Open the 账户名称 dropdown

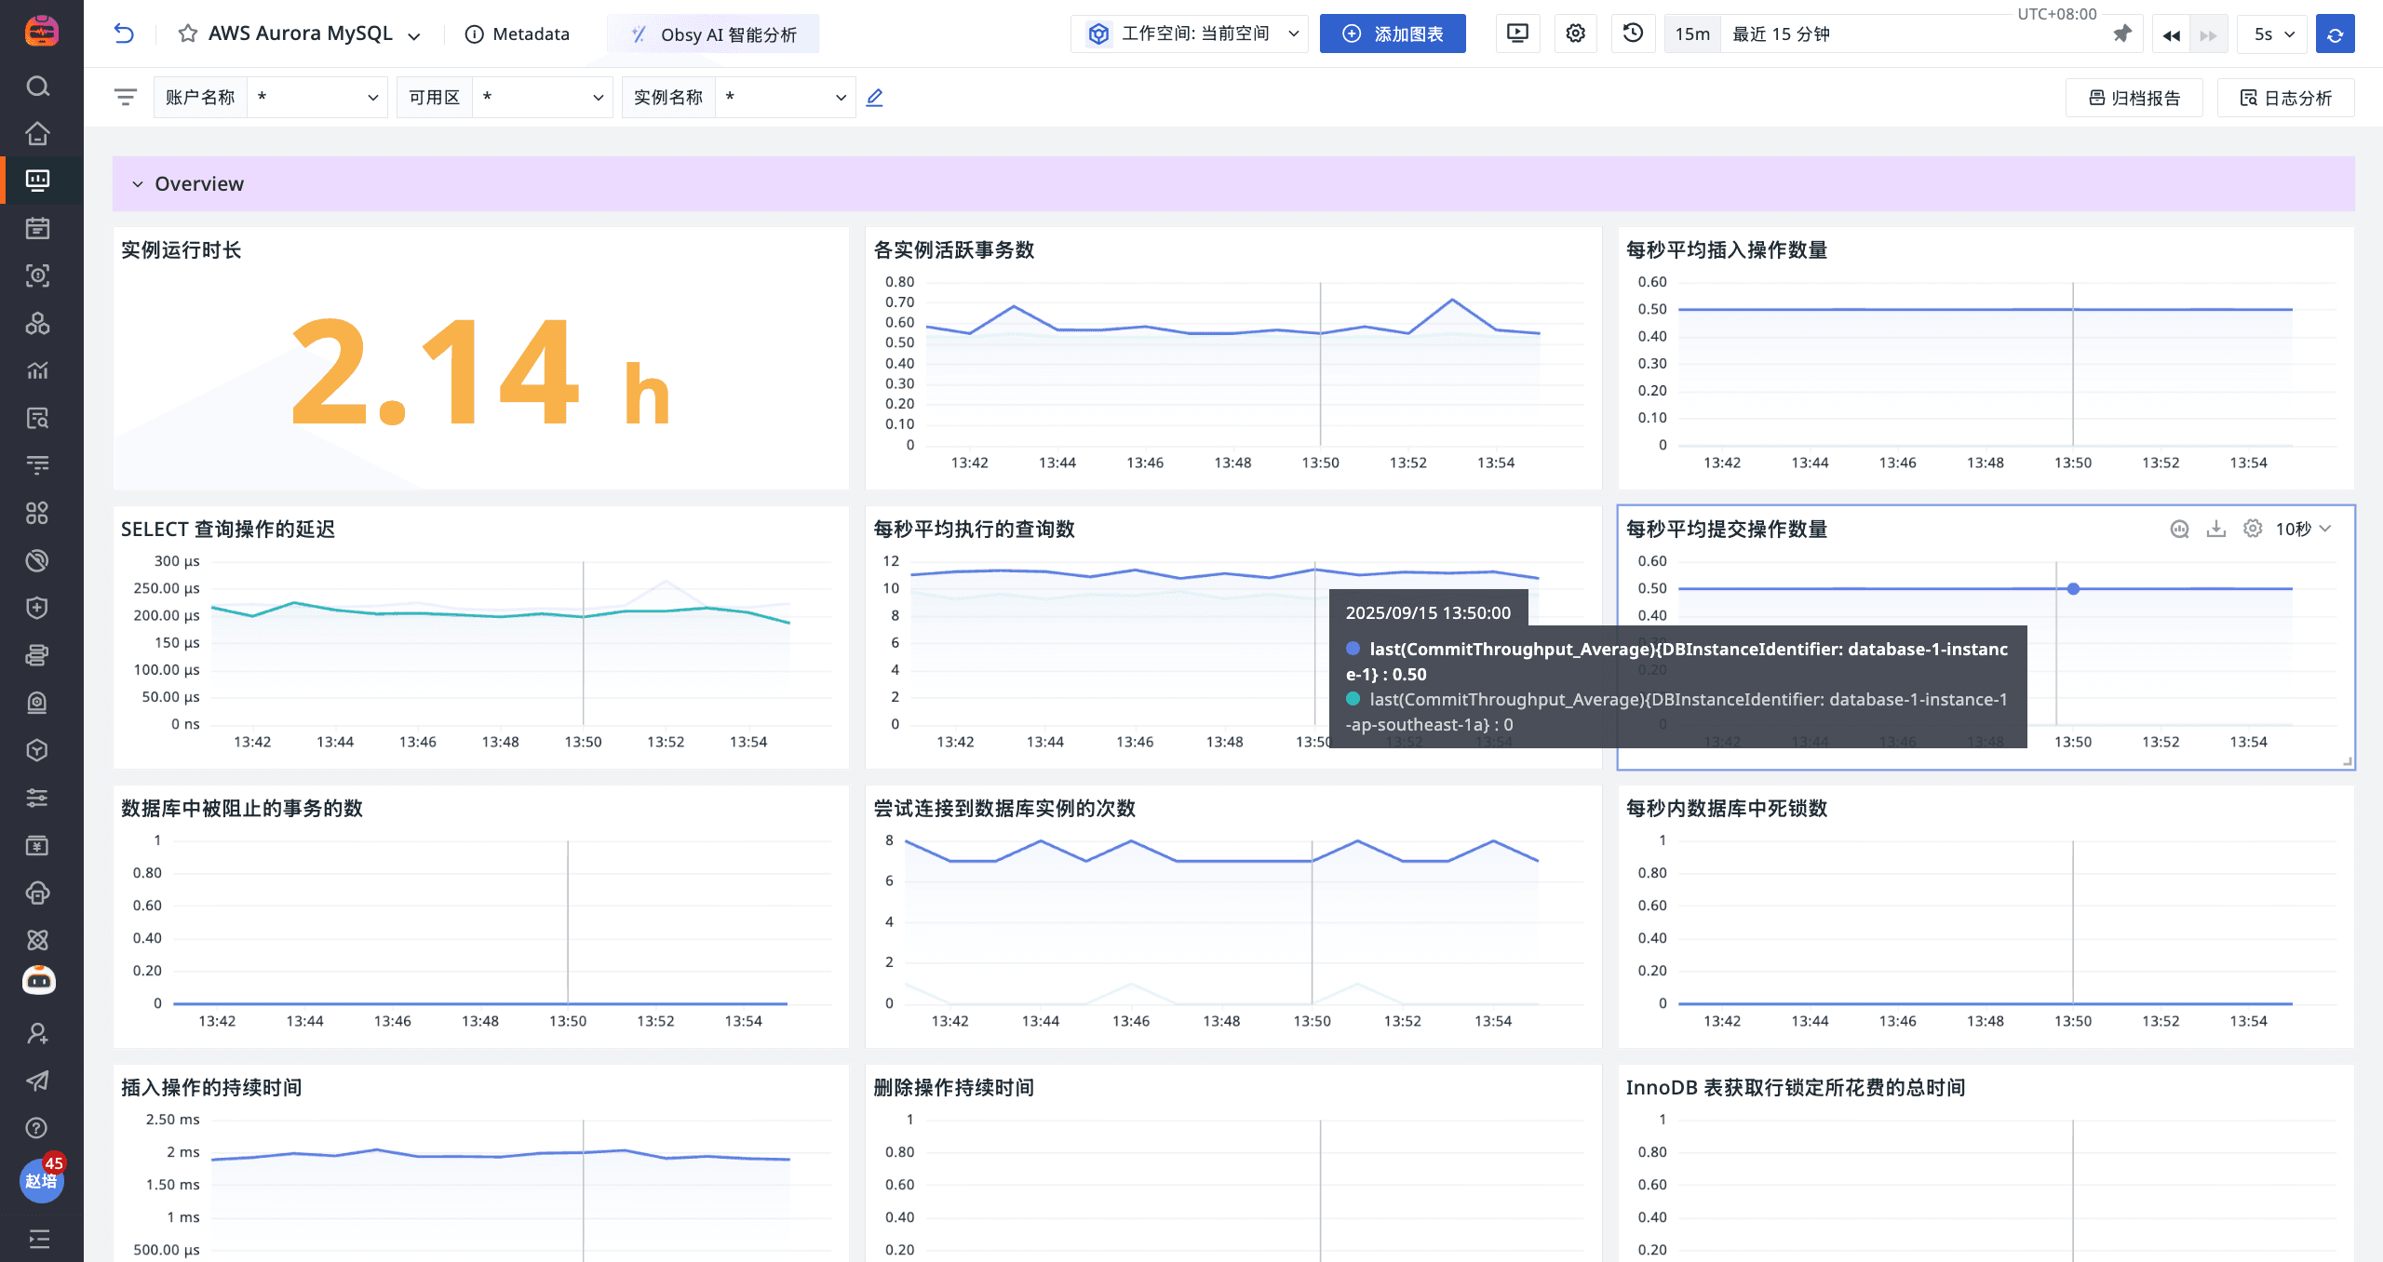coord(316,98)
